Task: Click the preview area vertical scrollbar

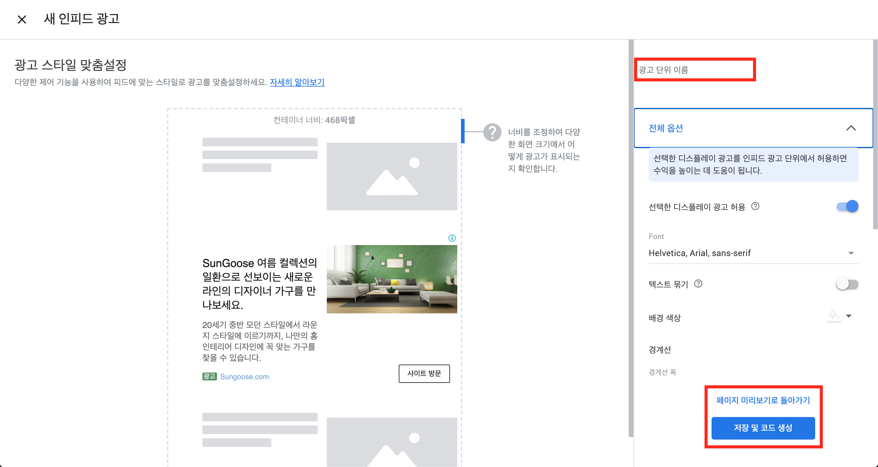Action: tap(631, 238)
